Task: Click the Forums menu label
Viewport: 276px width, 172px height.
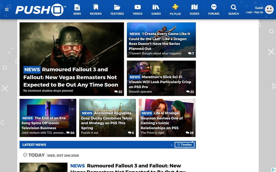Action: coord(214,14)
